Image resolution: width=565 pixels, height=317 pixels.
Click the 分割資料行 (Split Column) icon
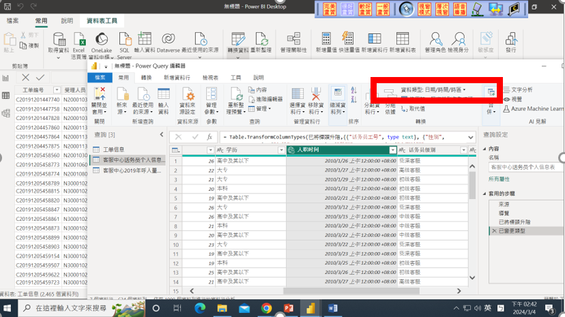coord(371,102)
